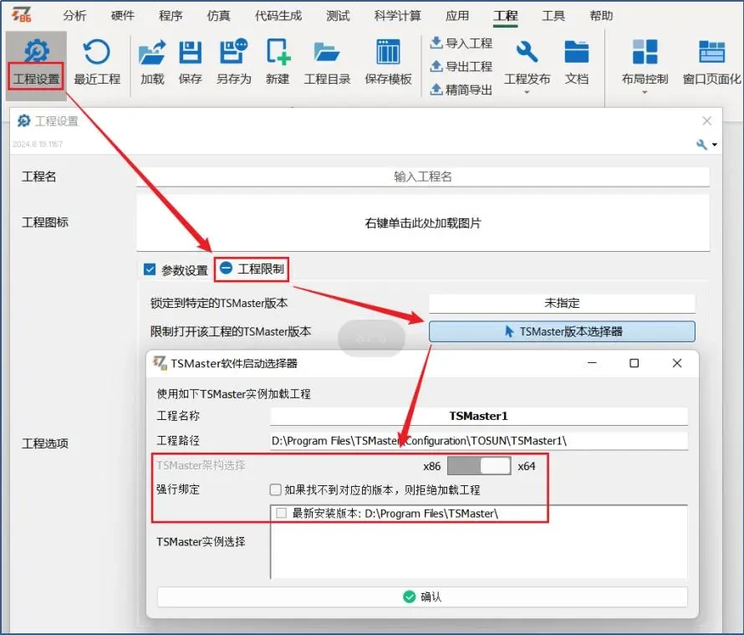This screenshot has height=635, width=744.
Task: Check the 最新安装版本 TSMaster instance
Action: pos(281,513)
